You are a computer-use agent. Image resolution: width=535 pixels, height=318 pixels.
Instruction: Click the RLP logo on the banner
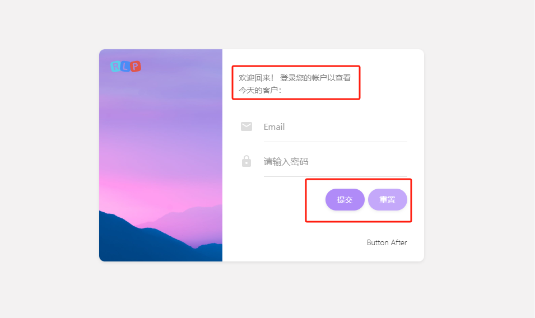click(x=125, y=66)
